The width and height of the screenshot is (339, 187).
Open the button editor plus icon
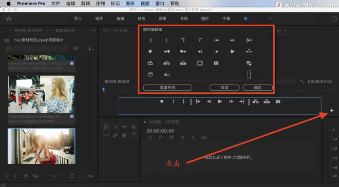(x=331, y=111)
